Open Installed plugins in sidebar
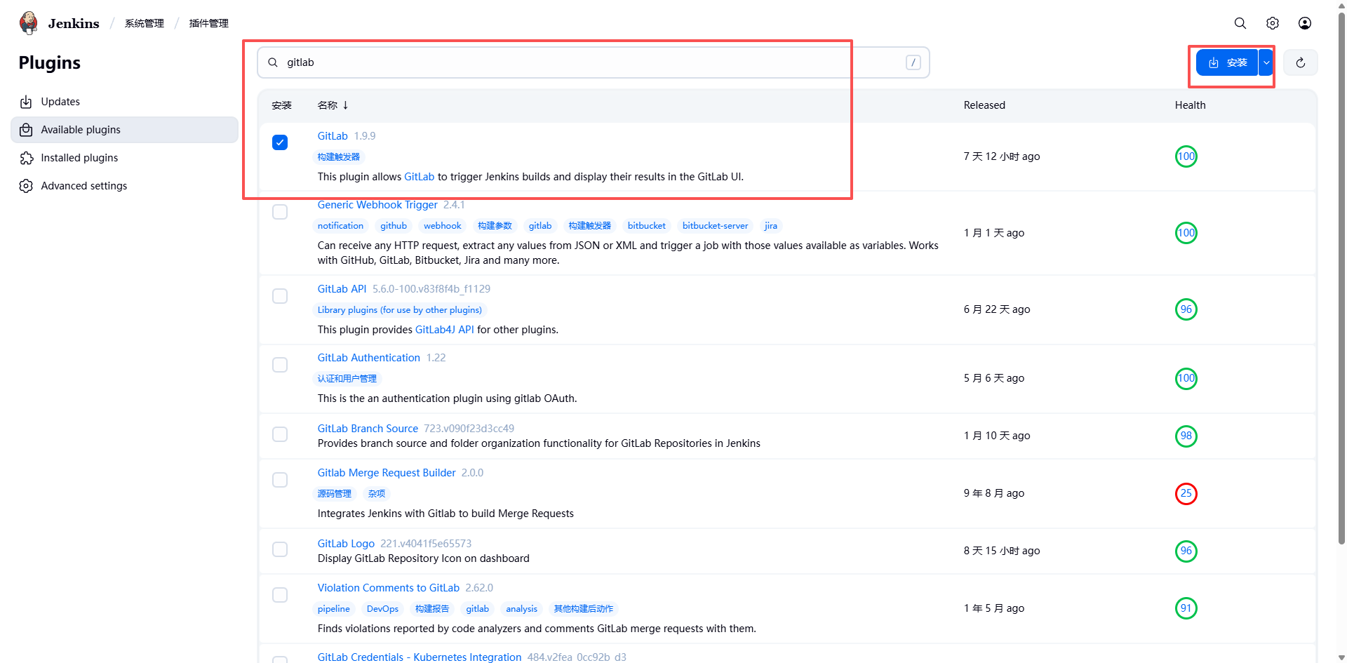 coord(79,158)
